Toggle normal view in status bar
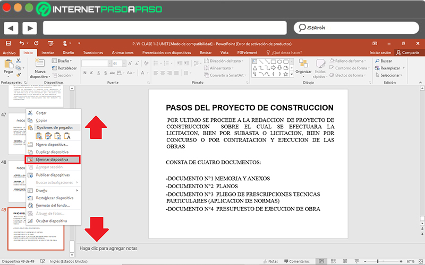425x265 pixels. (x=321, y=261)
